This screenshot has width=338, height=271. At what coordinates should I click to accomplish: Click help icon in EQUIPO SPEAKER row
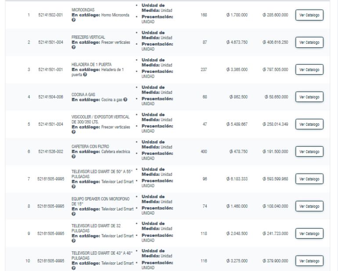[x=73, y=214]
